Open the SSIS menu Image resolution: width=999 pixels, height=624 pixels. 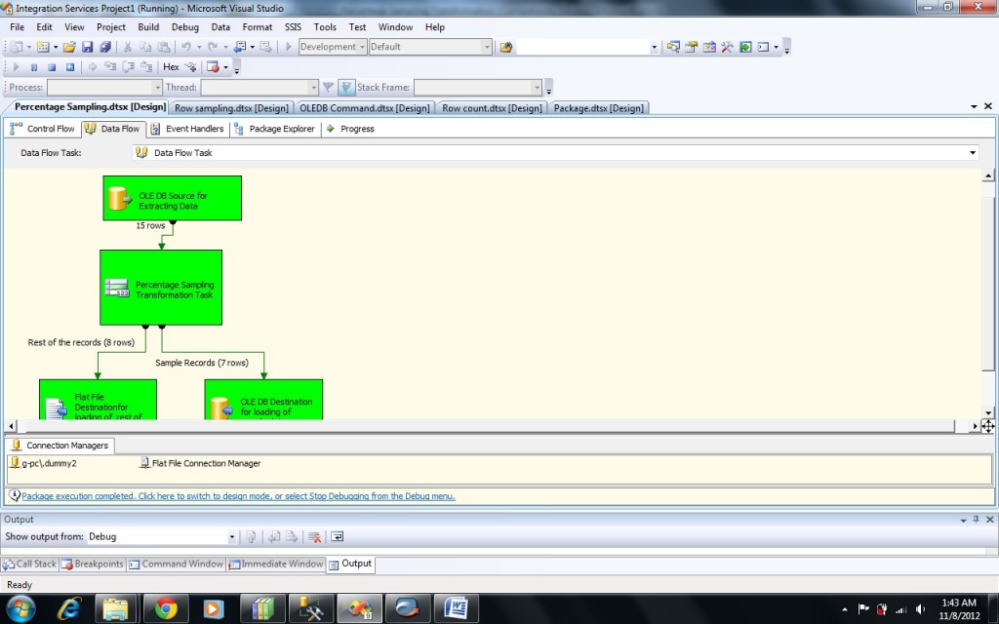[x=293, y=27]
